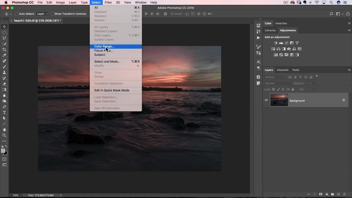Switch to the Libraries tab
Viewport: 352px width, 198px height.
270,30
